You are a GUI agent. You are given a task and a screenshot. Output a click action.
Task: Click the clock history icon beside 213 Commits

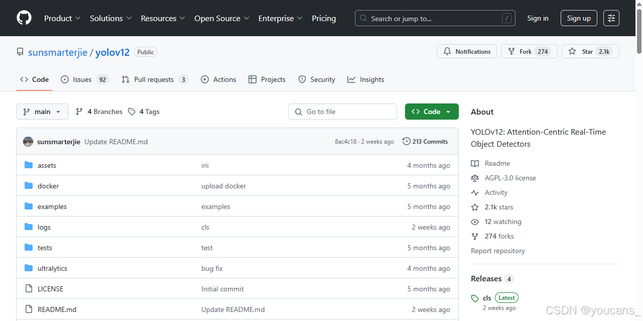(407, 142)
